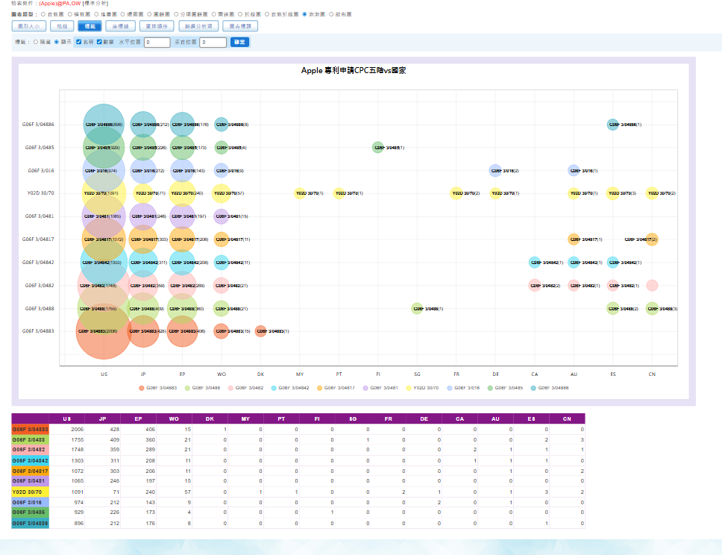Open the 座標軸 settings tab
This screenshot has width=722, height=555.
121,26
